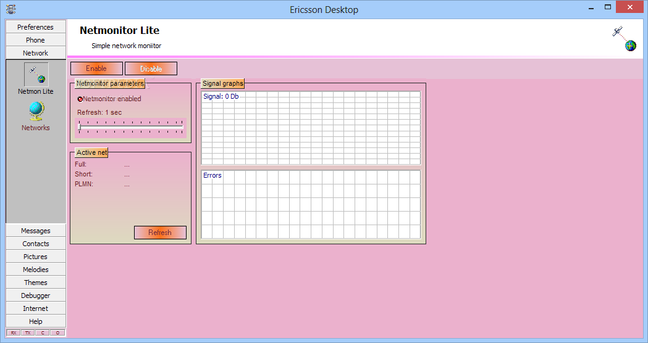Click Refresh in Active net panel
648x343 pixels.
(161, 233)
